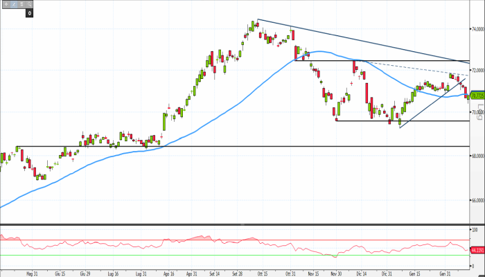Click the red RSI value label 44.1191

pos(477,249)
